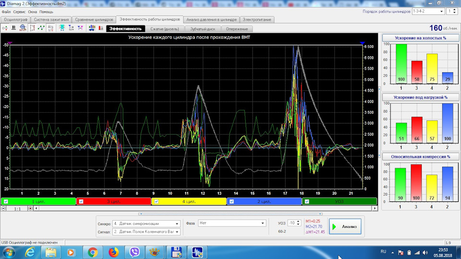The image size is (461, 259).
Task: Open Firefox from taskbar
Action: [x=113, y=252]
